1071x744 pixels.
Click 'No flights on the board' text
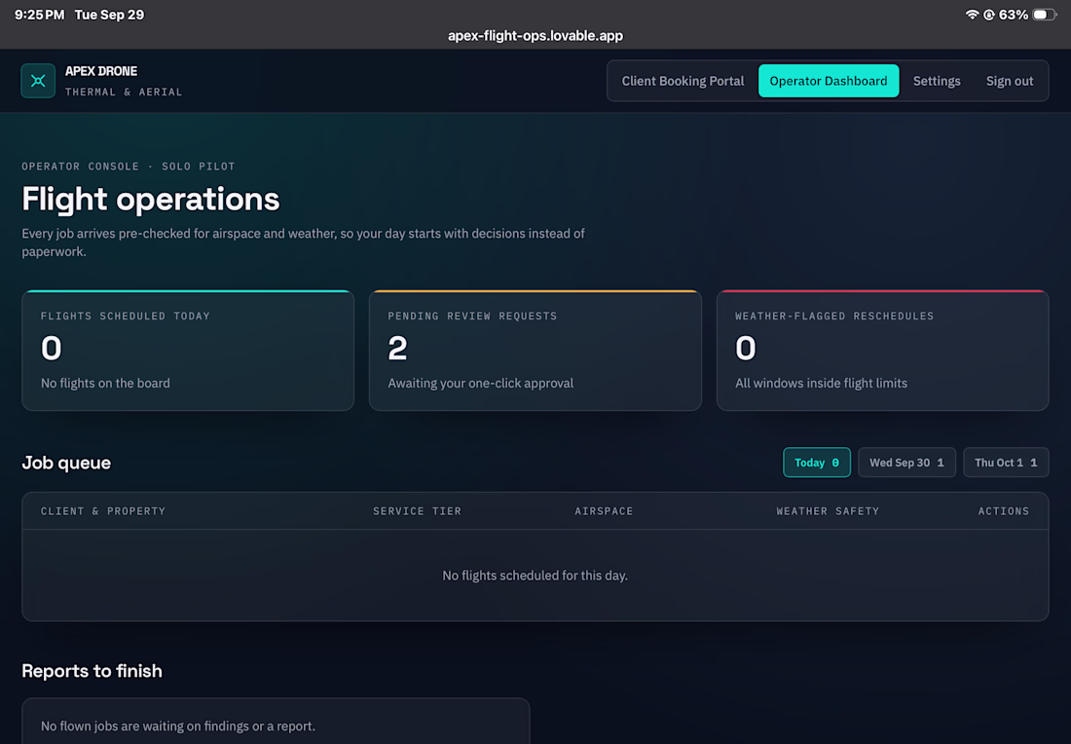105,384
